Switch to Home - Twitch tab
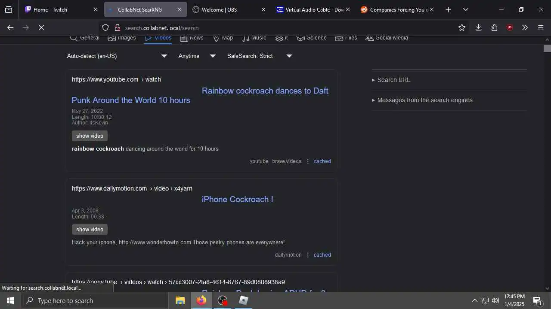 [x=62, y=9]
